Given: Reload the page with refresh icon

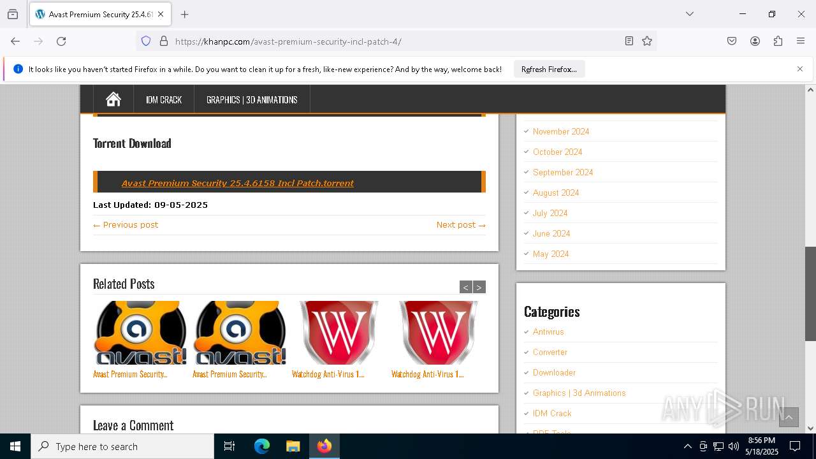Looking at the screenshot, I should (61, 41).
